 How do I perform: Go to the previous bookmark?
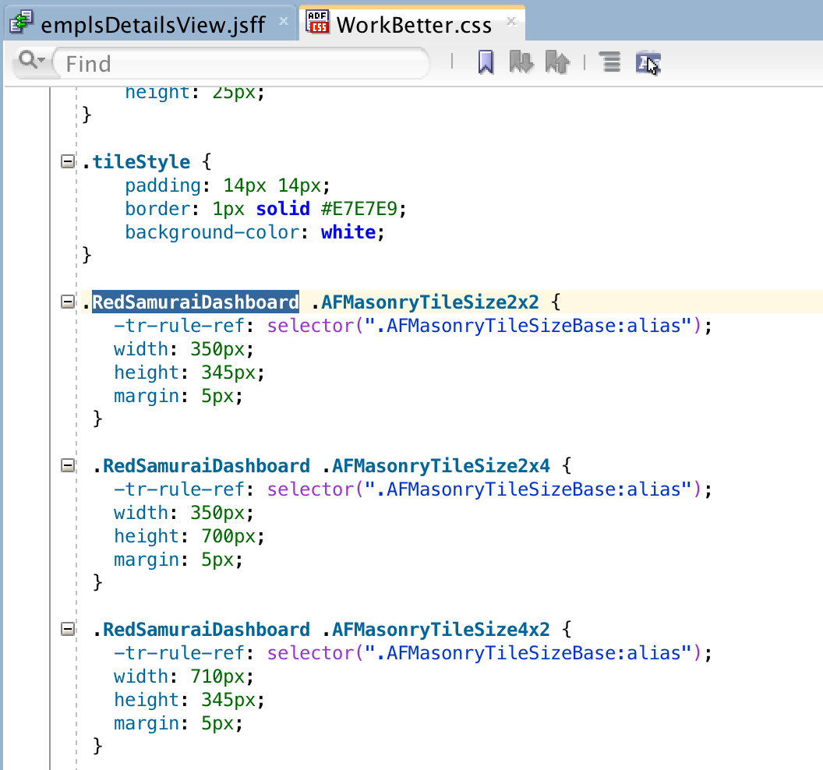[556, 62]
